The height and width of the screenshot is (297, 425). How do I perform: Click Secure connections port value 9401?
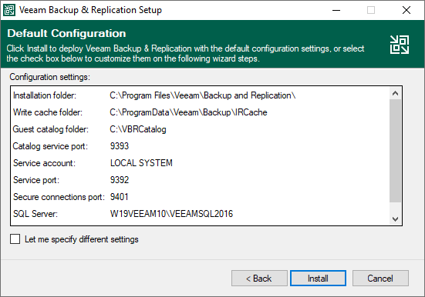(x=119, y=197)
